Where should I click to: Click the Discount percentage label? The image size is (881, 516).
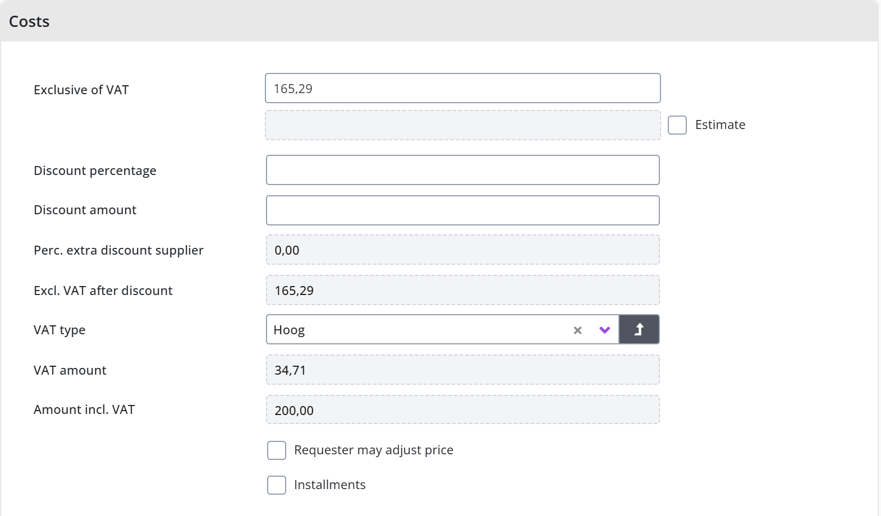pos(95,171)
